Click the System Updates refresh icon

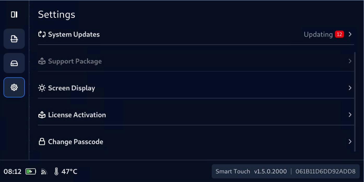click(x=42, y=34)
